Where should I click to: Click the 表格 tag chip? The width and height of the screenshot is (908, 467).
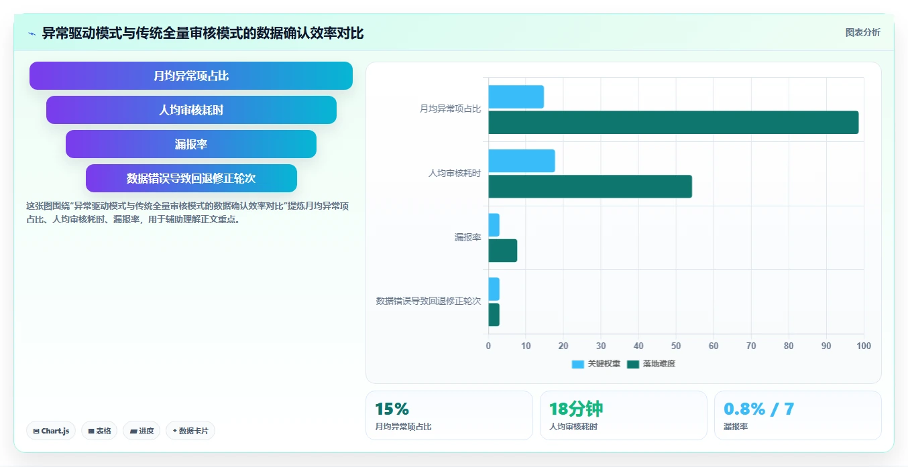(99, 431)
